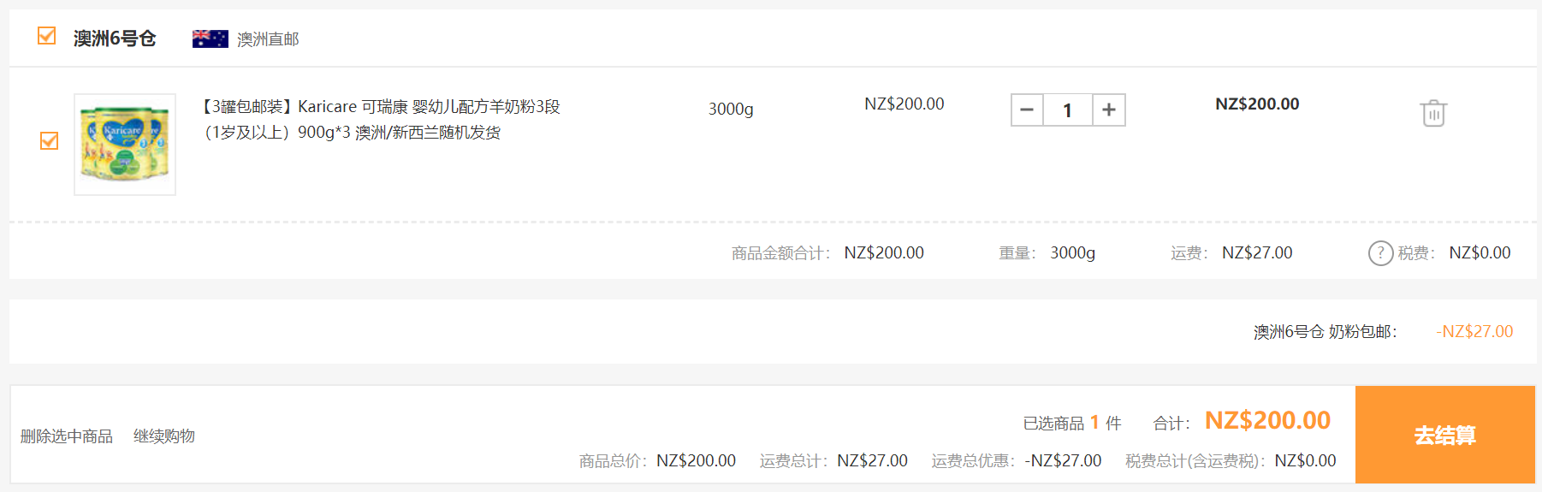Viewport: 1542px width, 492px height.
Task: Click the 税费 tax label
Action: (1416, 253)
